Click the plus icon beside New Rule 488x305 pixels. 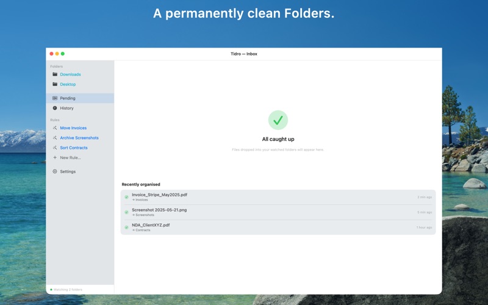[x=55, y=157]
